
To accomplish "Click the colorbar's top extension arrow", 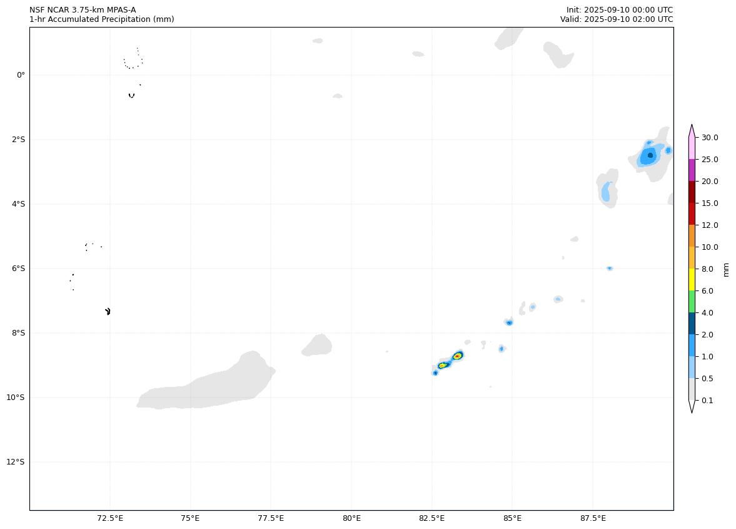I will [692, 130].
